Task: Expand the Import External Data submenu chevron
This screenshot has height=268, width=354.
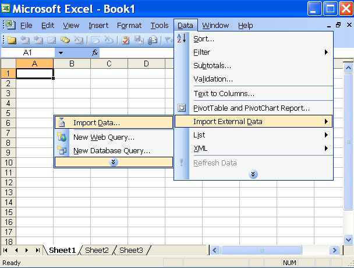Action: point(114,162)
